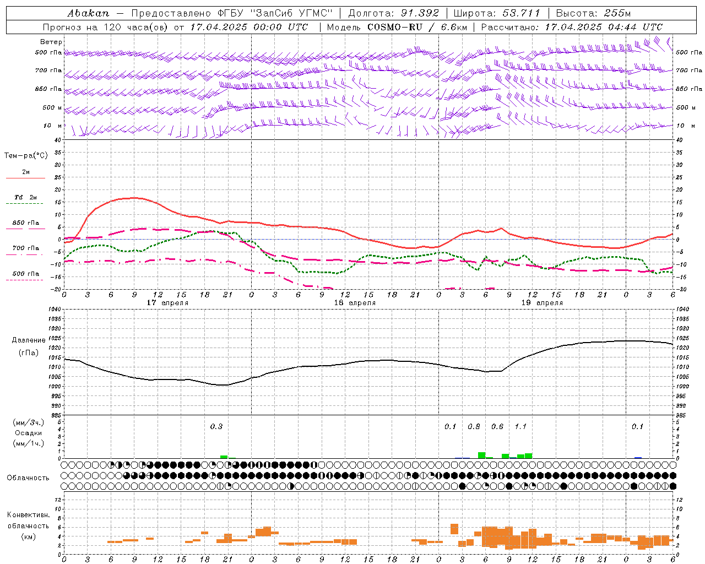This screenshot has height=564, width=705.
Task: Click the 'Конвективн.' convective cloud label
Action: (28, 515)
